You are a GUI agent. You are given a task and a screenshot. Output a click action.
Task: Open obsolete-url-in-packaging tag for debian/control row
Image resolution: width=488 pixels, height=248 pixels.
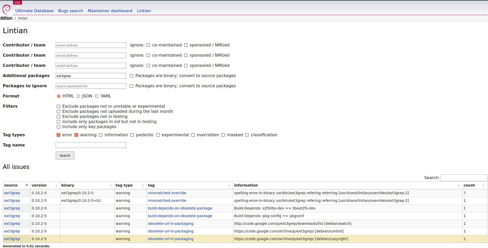pos(171,231)
